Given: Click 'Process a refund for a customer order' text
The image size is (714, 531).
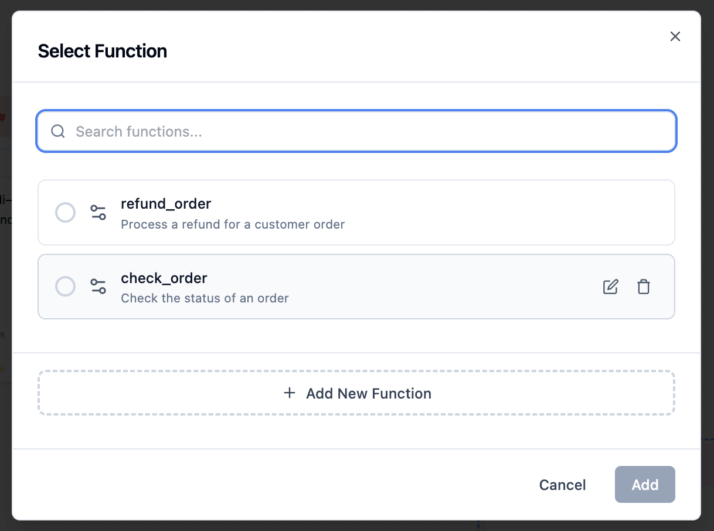Looking at the screenshot, I should (x=233, y=224).
